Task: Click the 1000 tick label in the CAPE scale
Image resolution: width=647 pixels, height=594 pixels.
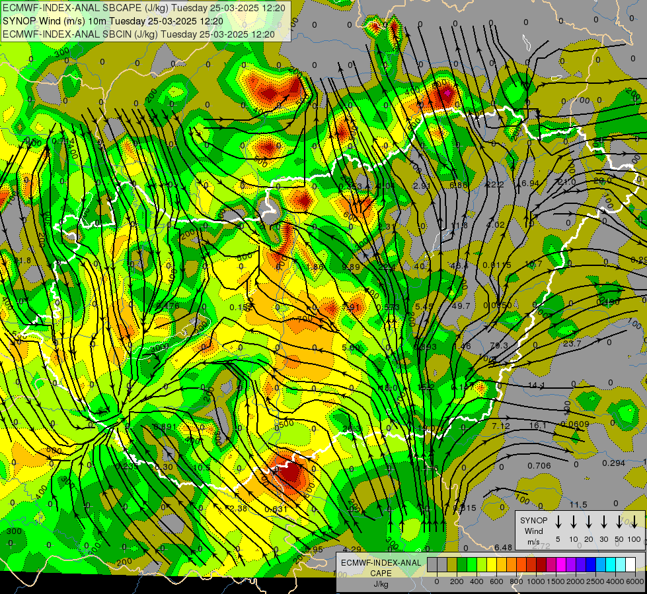Action: (x=536, y=581)
